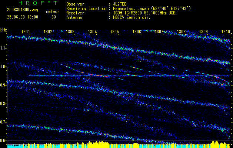Image resolution: width=233 pixels, height=148 pixels.
Task: Click the 1303 time marker
Action: 70,31
